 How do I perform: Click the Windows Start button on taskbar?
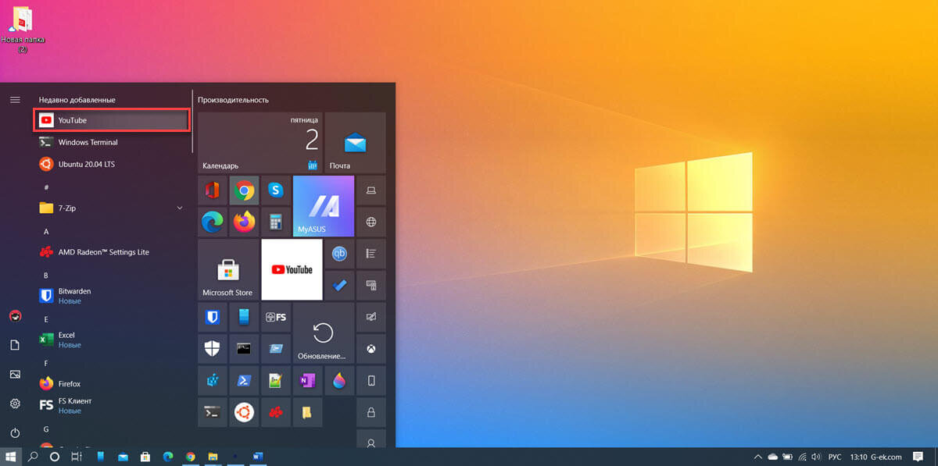[11, 457]
